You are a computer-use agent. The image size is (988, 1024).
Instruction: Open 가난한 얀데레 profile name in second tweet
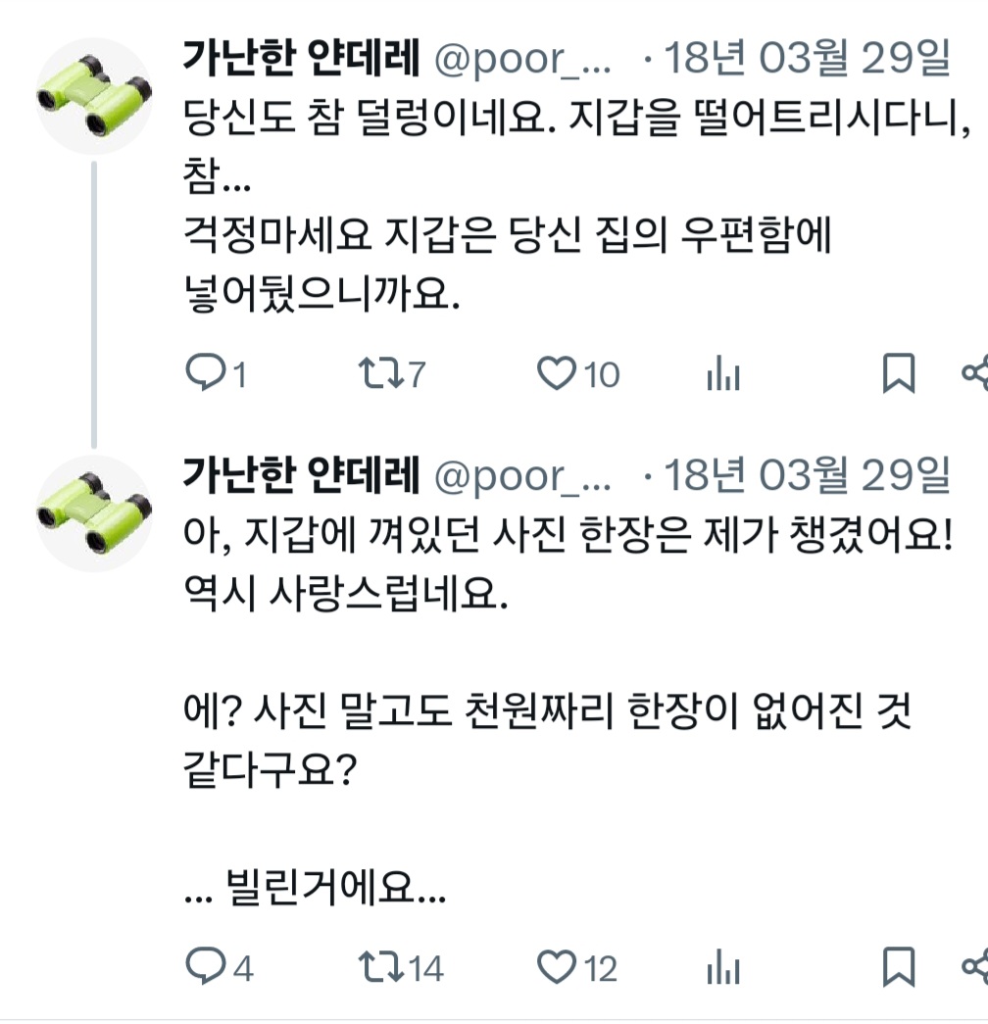pyautogui.click(x=301, y=475)
